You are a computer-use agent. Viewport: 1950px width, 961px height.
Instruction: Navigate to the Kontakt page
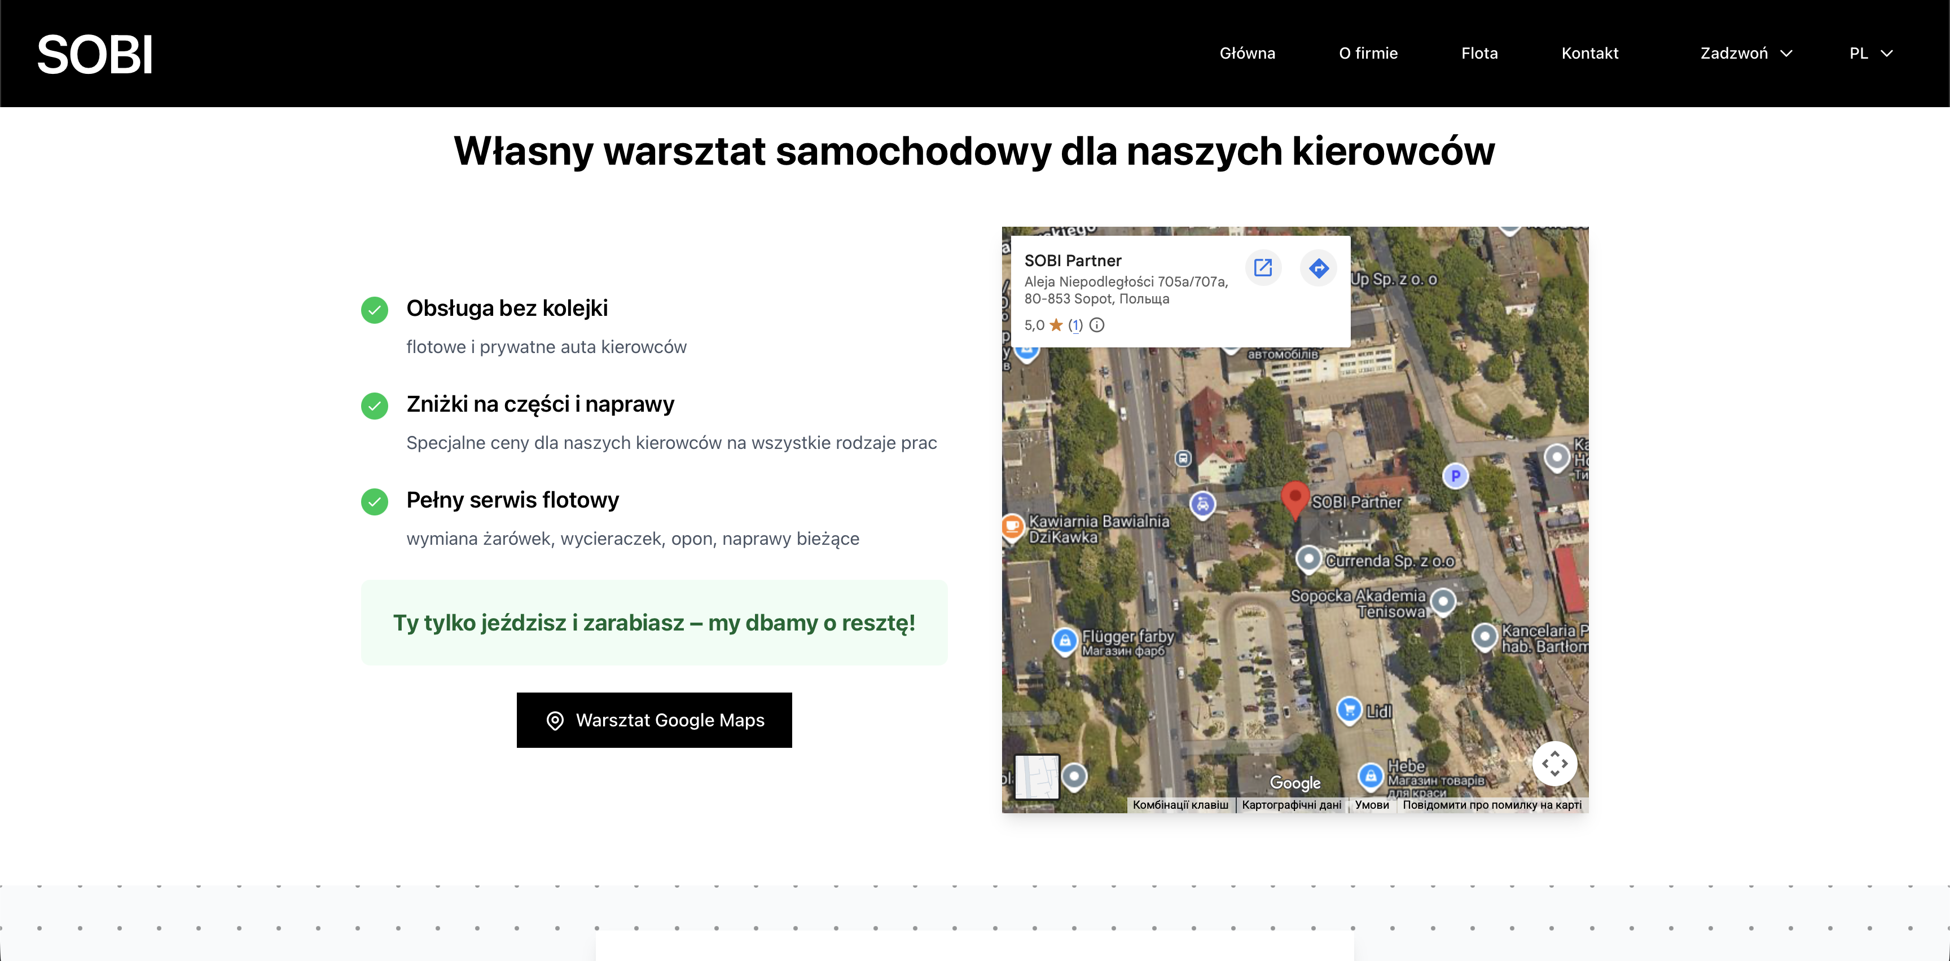1589,53
